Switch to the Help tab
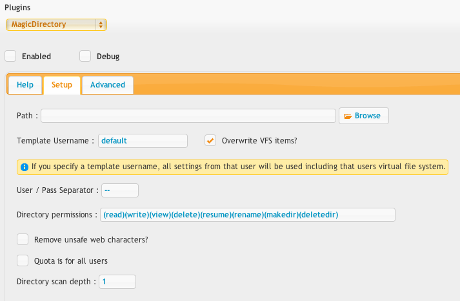Viewport: 460px width, 301px height. (25, 85)
